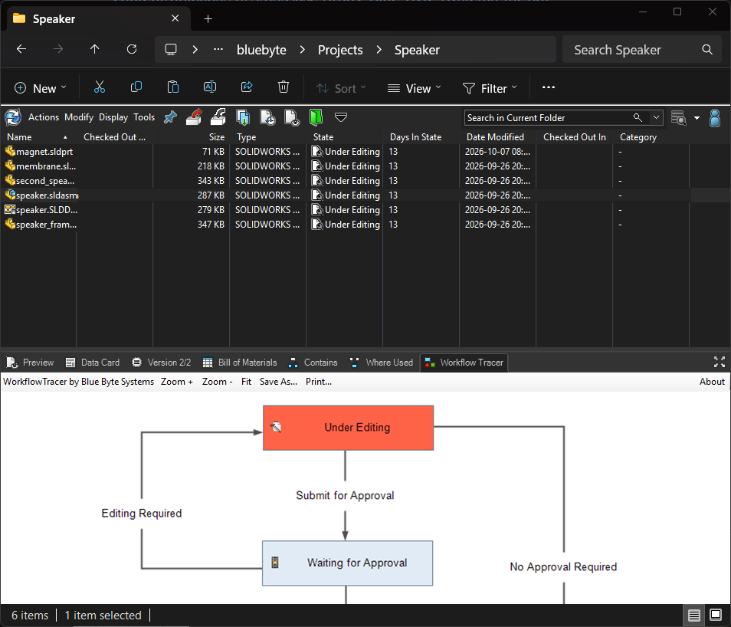This screenshot has height=627, width=731.
Task: Open the View dropdown
Action: coord(414,88)
